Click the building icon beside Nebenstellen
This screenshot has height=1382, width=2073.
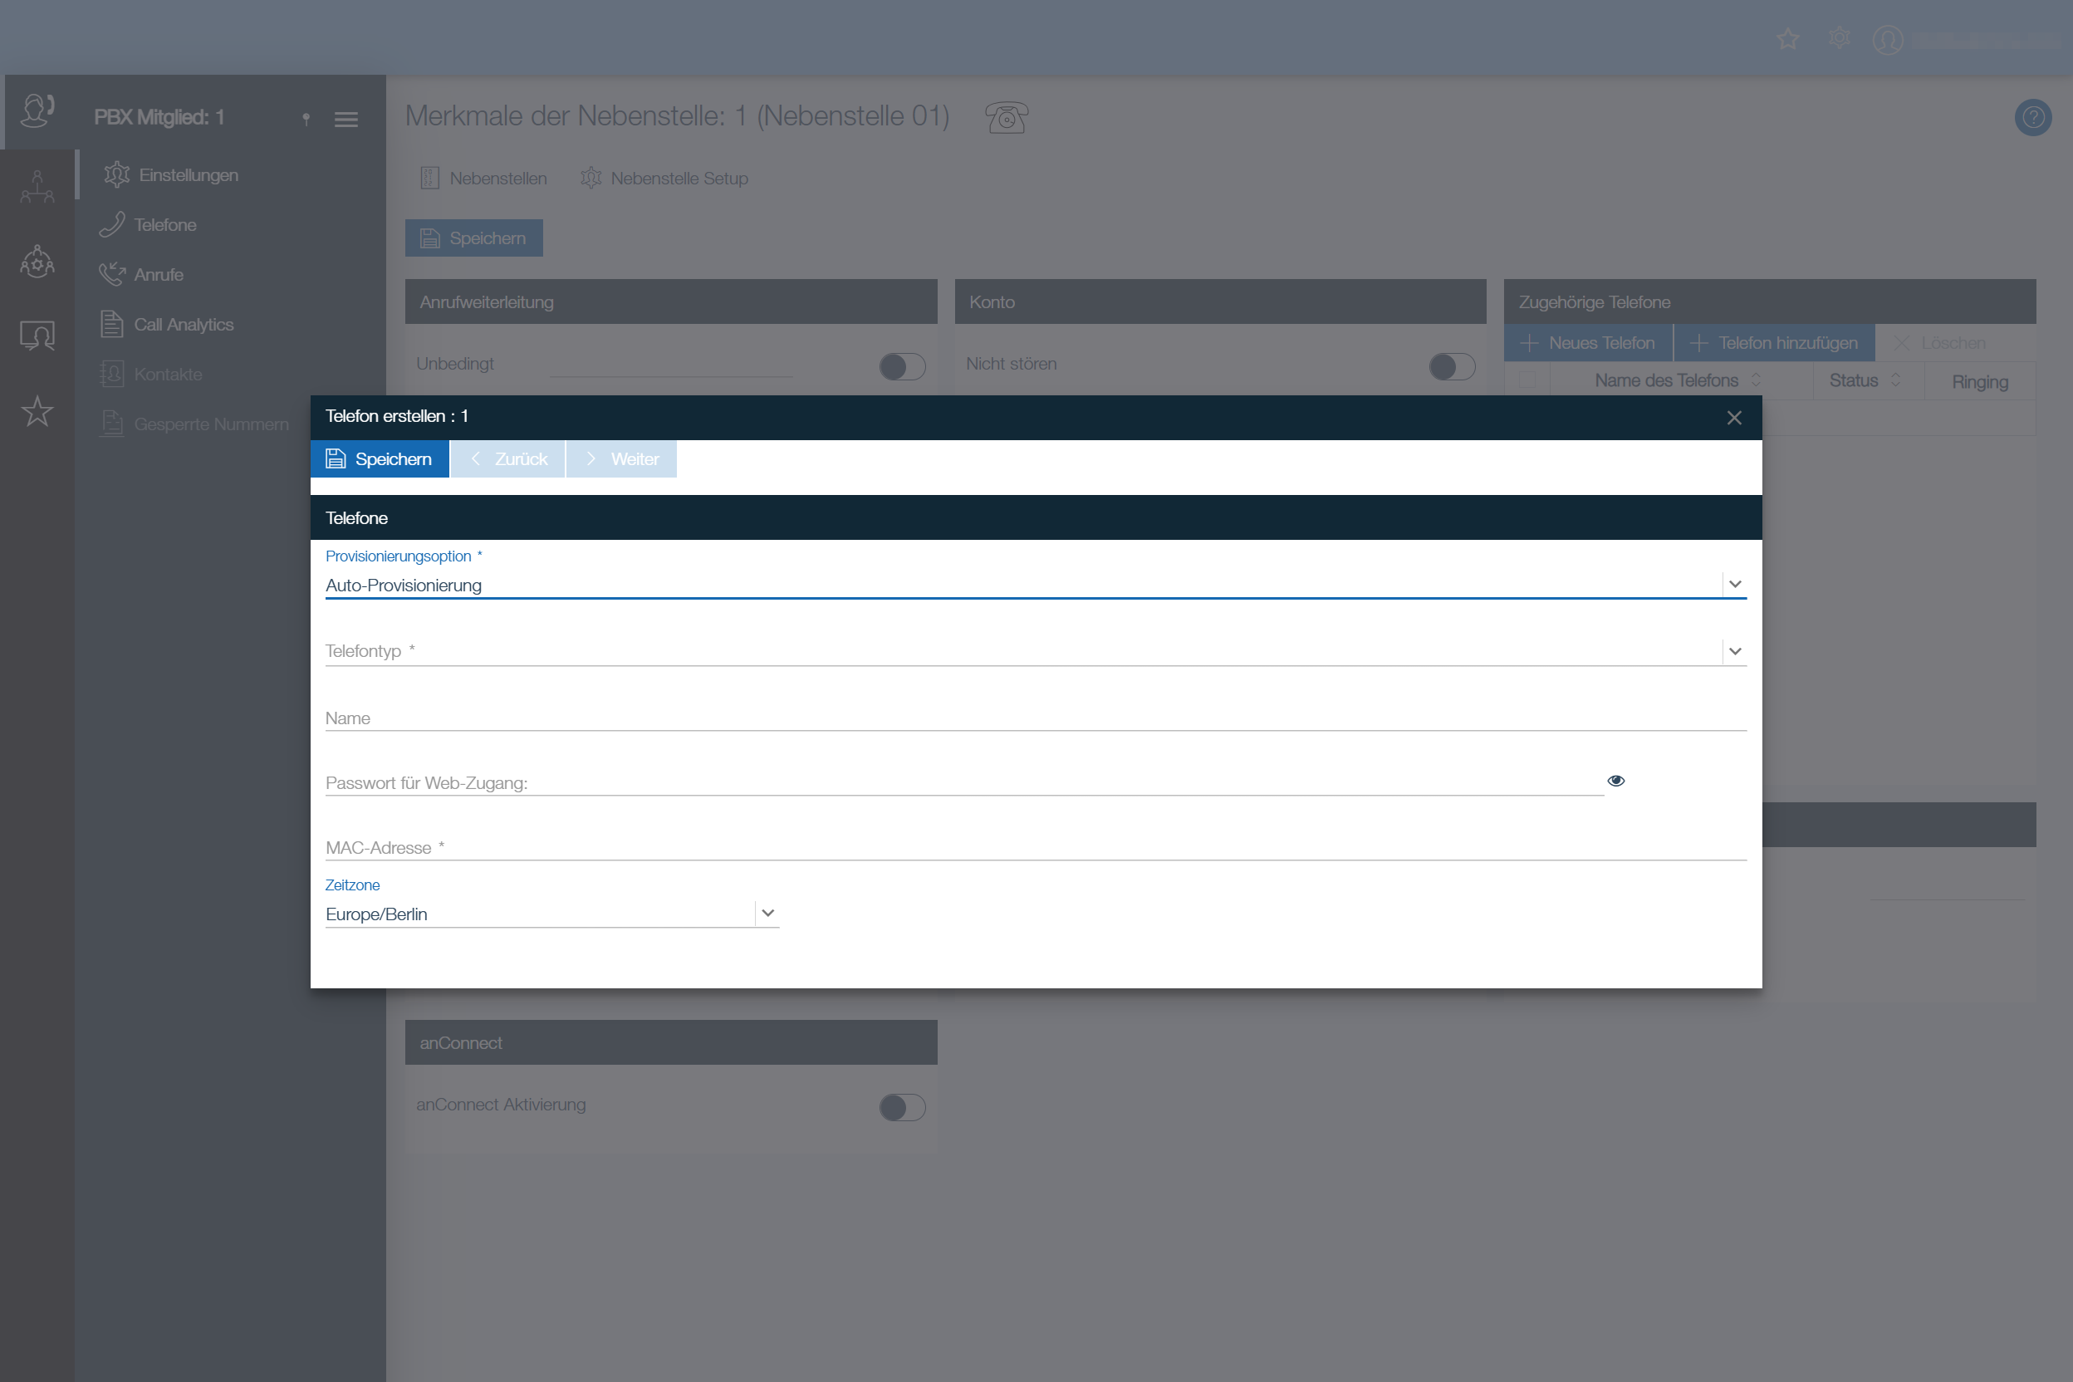429,178
